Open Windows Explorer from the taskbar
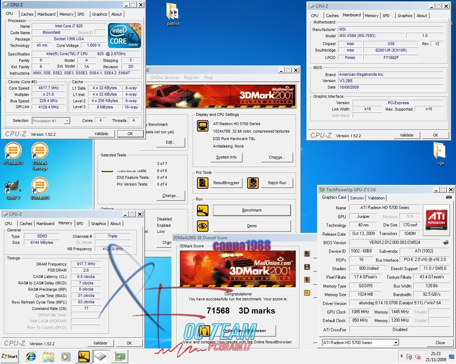The height and width of the screenshot is (364, 456). tap(48, 356)
